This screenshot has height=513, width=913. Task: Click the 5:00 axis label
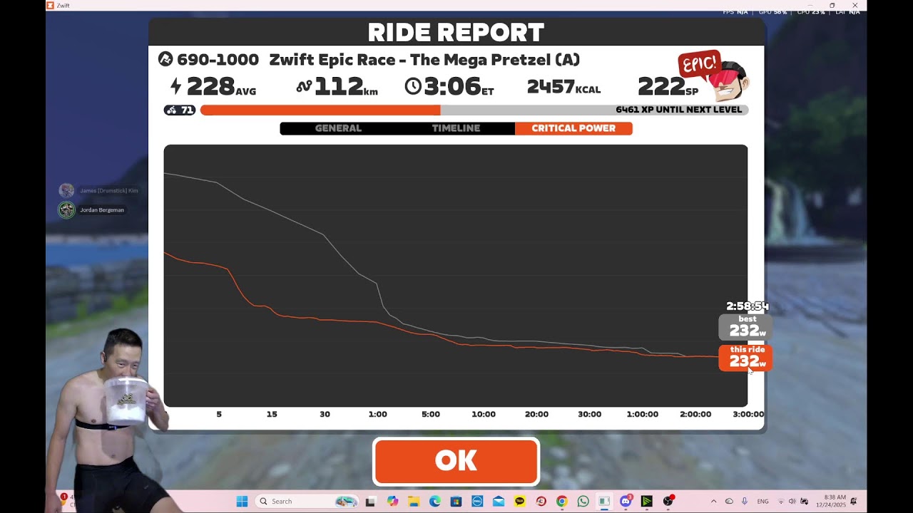431,414
